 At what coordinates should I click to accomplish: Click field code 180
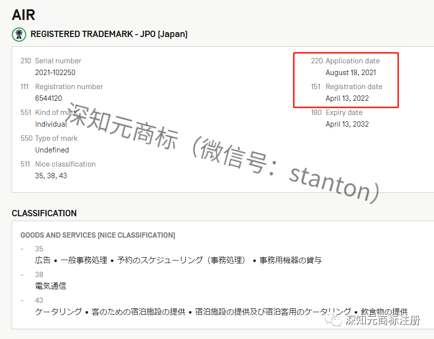(316, 113)
